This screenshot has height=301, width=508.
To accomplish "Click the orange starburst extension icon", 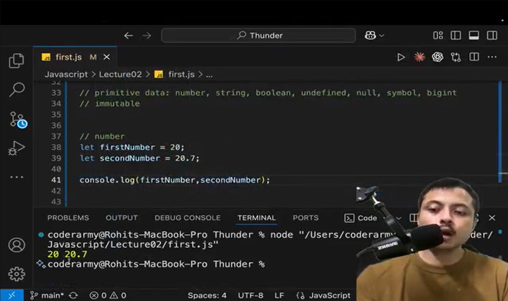I will pyautogui.click(x=419, y=57).
